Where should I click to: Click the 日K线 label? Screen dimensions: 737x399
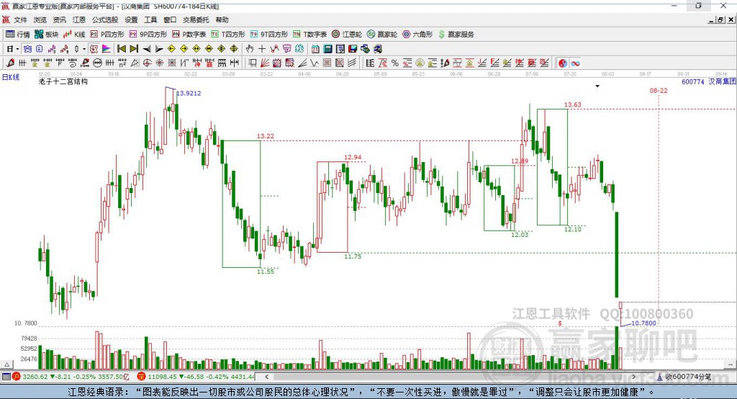10,77
